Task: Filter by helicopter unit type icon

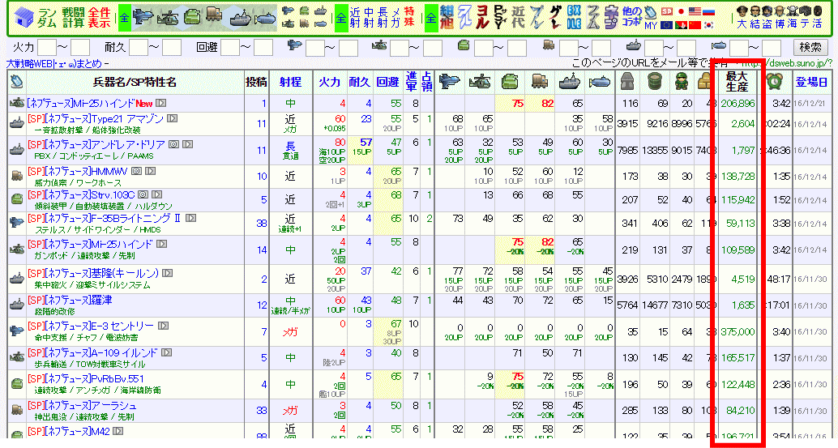Action: [168, 18]
